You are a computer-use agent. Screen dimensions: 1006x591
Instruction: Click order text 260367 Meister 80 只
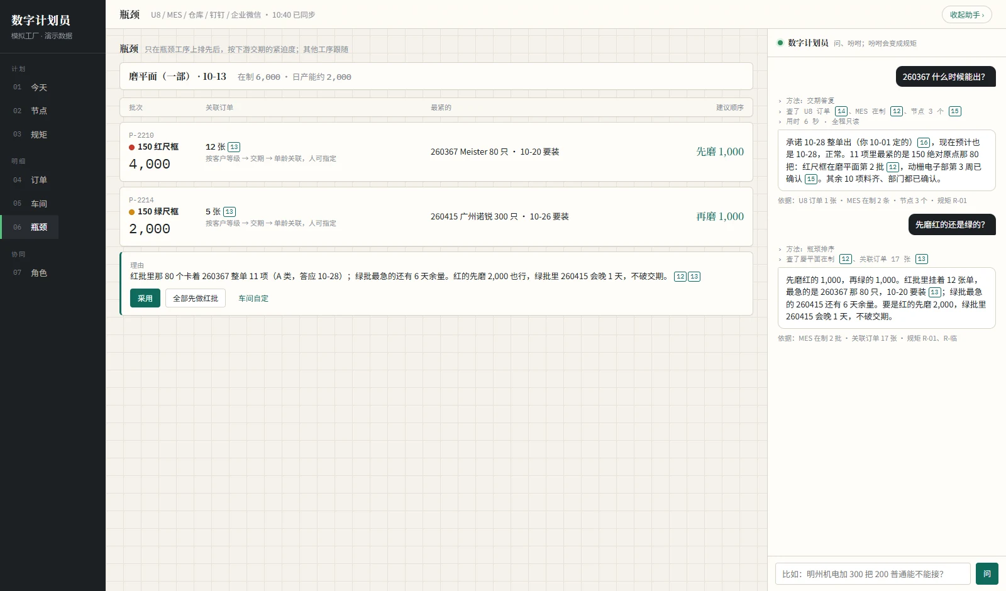469,152
